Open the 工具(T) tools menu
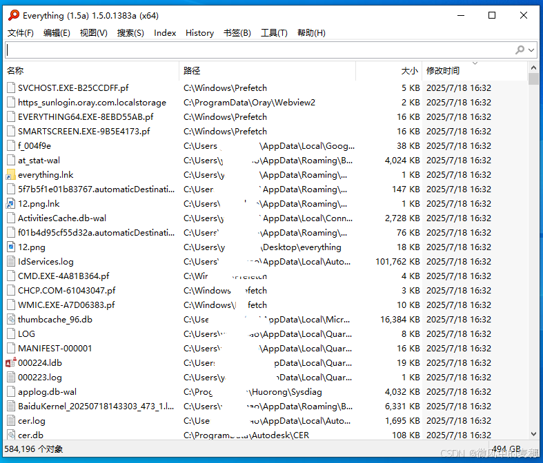This screenshot has width=543, height=463. (x=274, y=33)
